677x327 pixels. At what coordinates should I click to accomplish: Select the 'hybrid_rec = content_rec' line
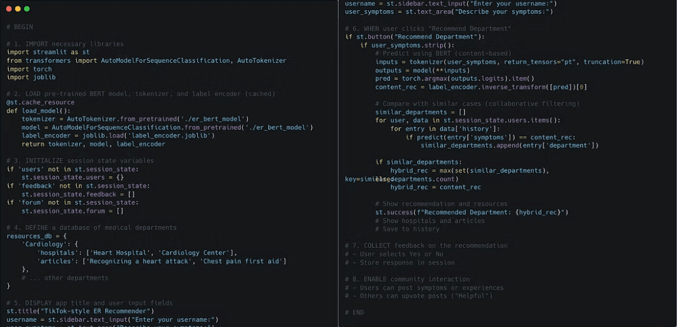coord(435,187)
